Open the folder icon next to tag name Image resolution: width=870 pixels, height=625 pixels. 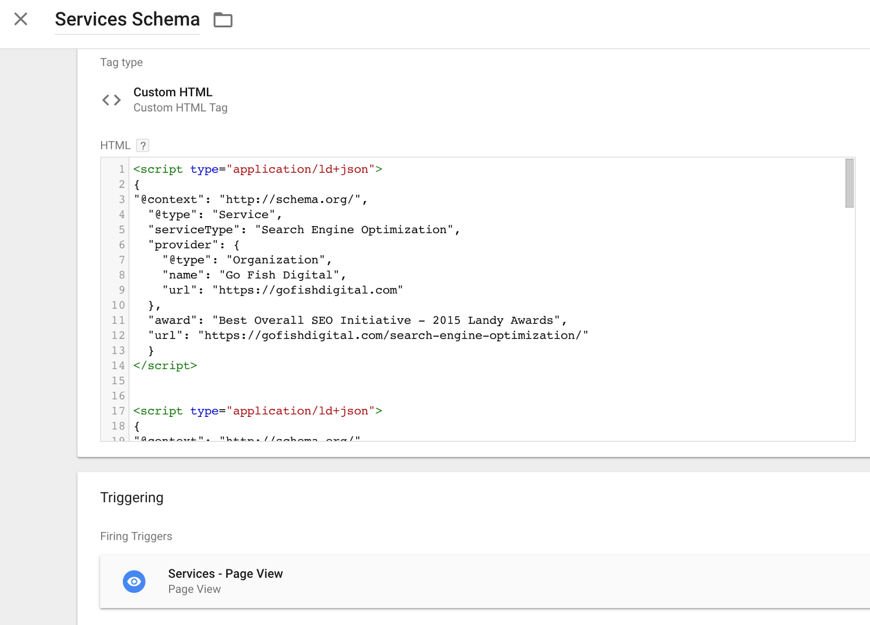223,20
